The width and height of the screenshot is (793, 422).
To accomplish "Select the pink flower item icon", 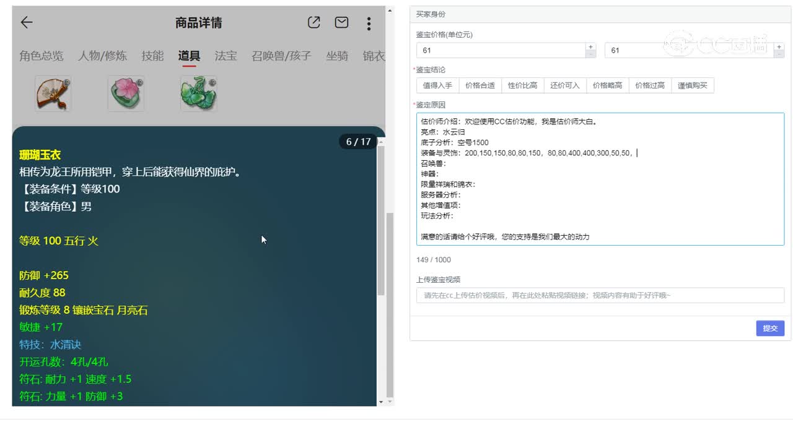I will tap(126, 93).
